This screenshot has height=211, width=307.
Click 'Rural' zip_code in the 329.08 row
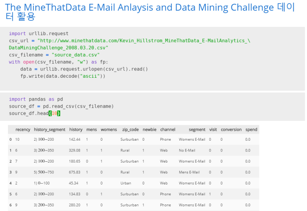point(125,151)
